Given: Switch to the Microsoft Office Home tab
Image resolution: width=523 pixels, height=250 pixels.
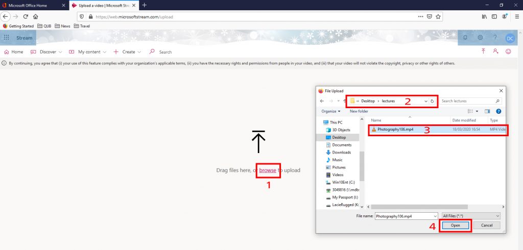Looking at the screenshot, I should tap(34, 5).
